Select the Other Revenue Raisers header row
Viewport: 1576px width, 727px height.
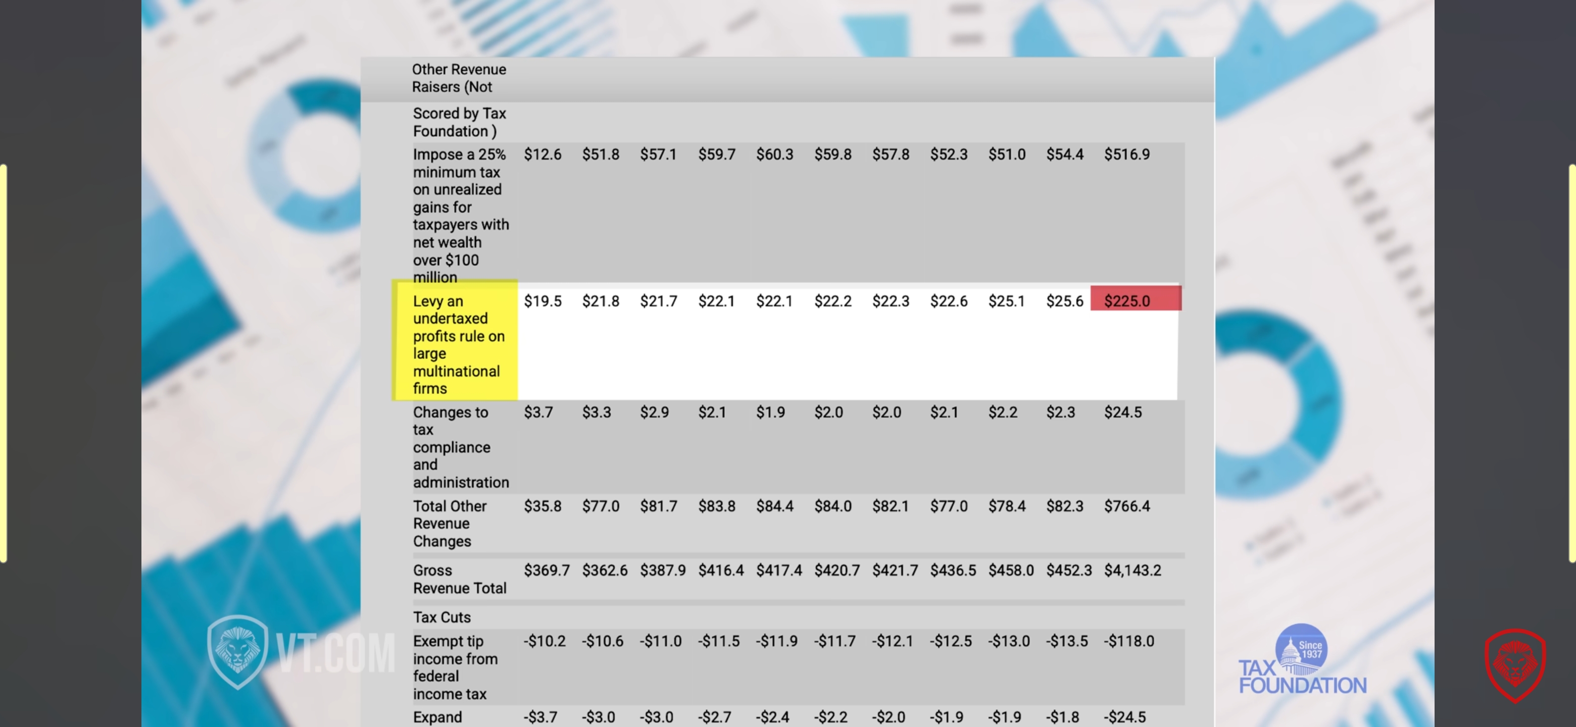[459, 78]
